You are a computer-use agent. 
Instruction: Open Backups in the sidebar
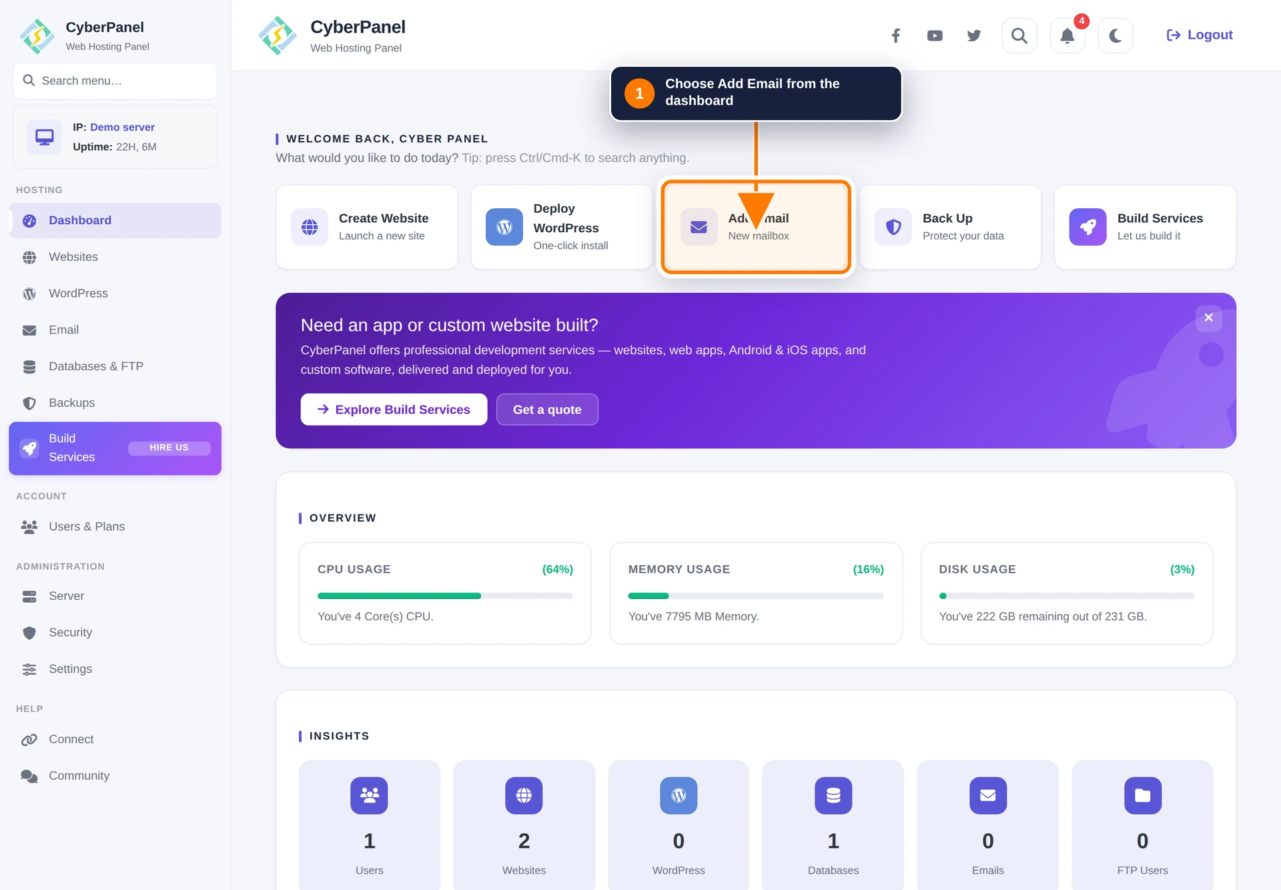[x=115, y=403]
